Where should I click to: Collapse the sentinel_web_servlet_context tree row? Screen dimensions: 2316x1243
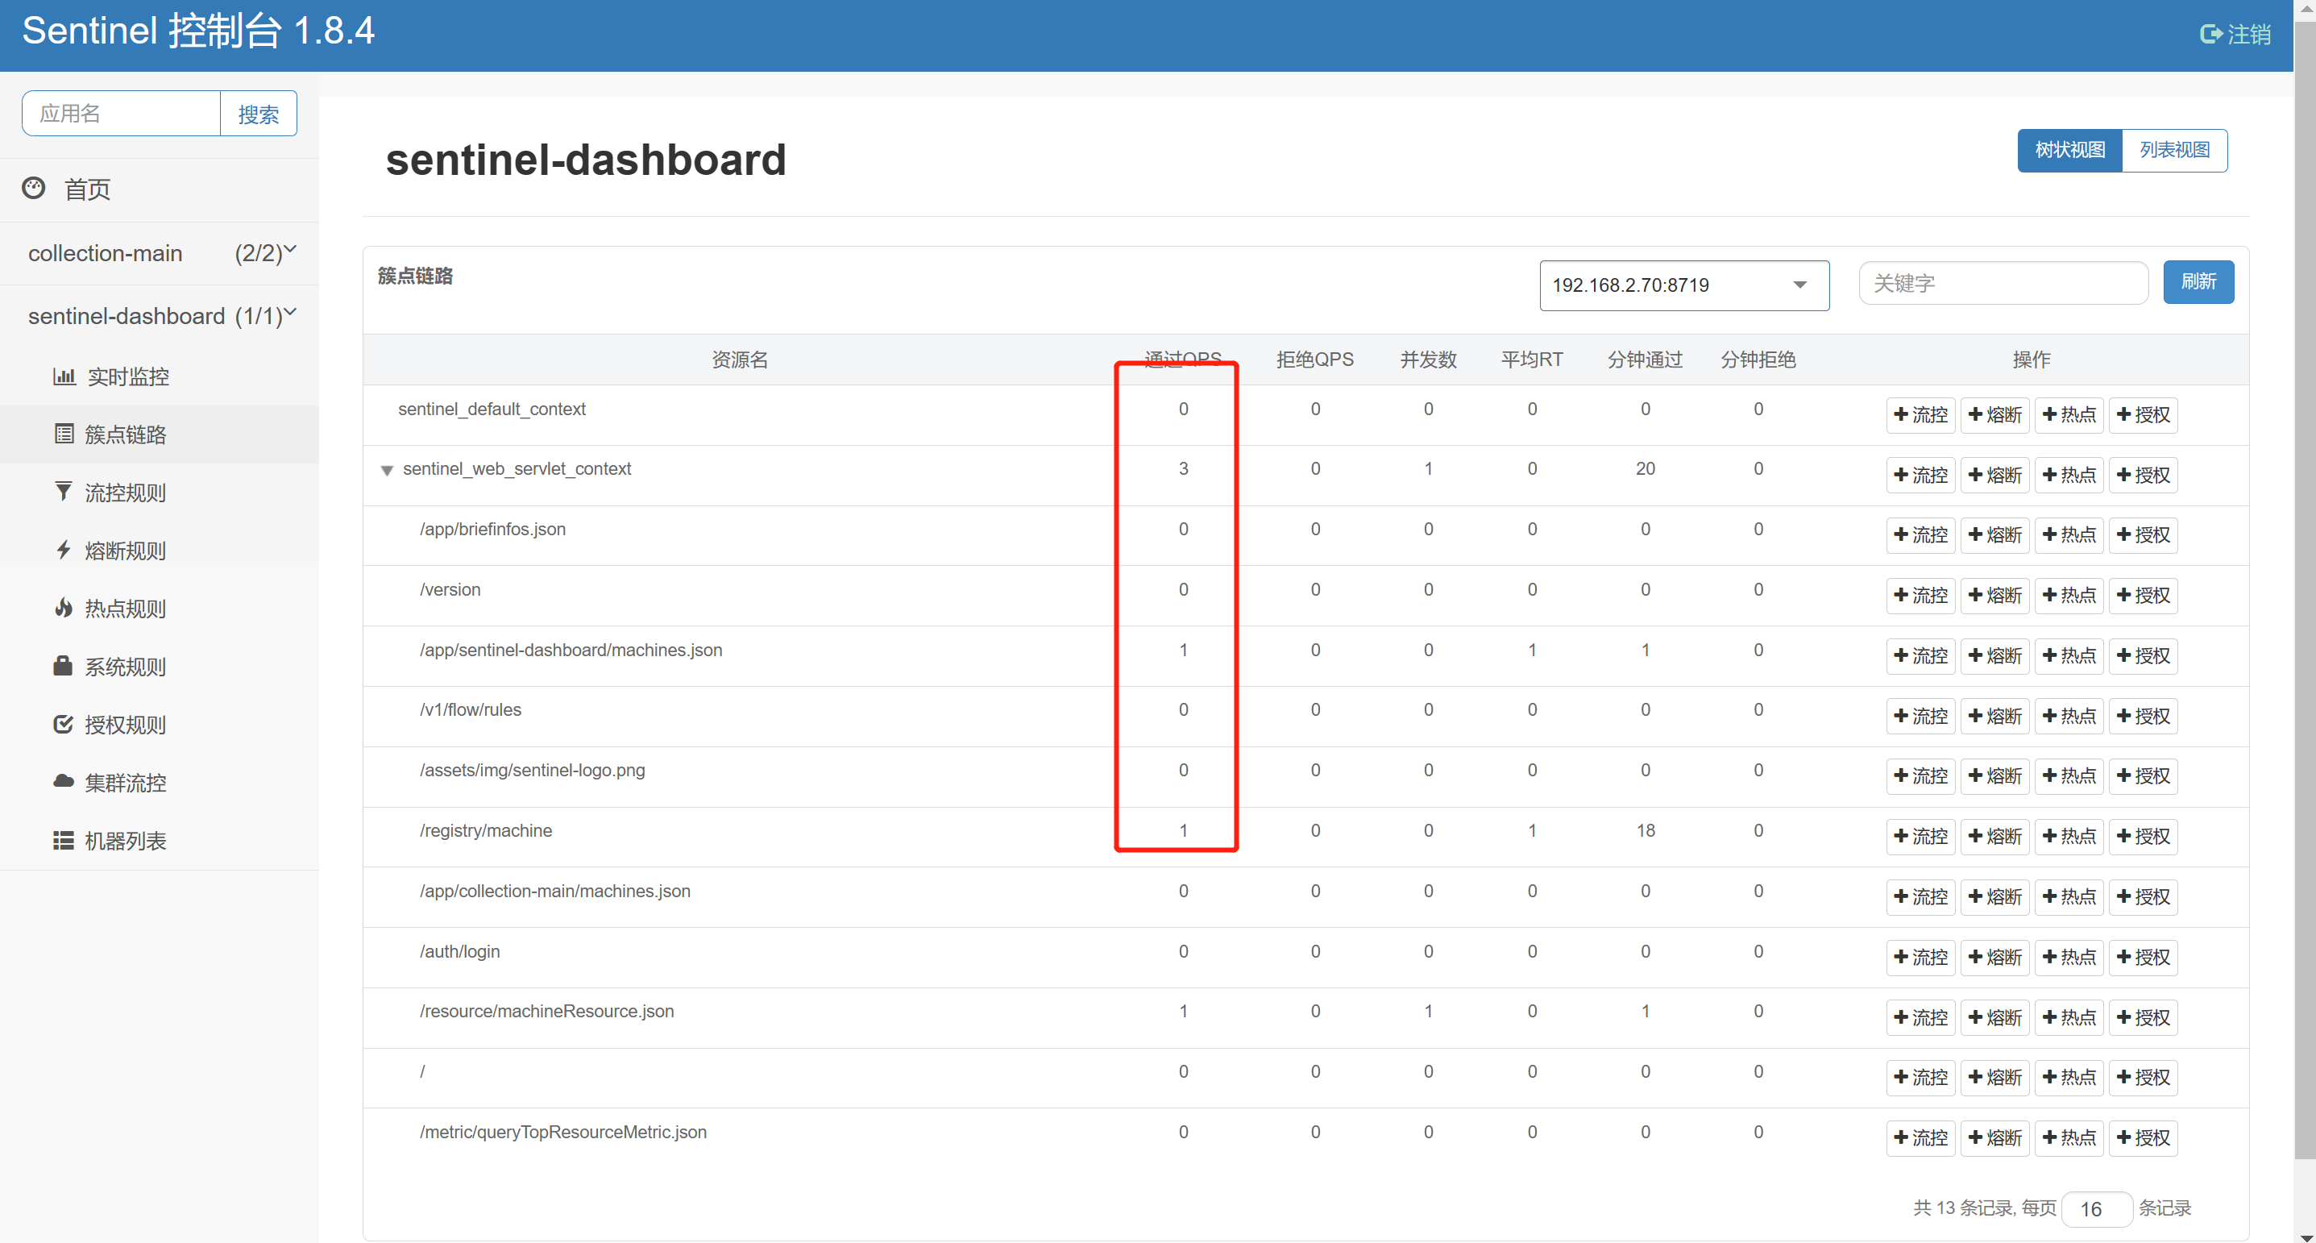(387, 469)
